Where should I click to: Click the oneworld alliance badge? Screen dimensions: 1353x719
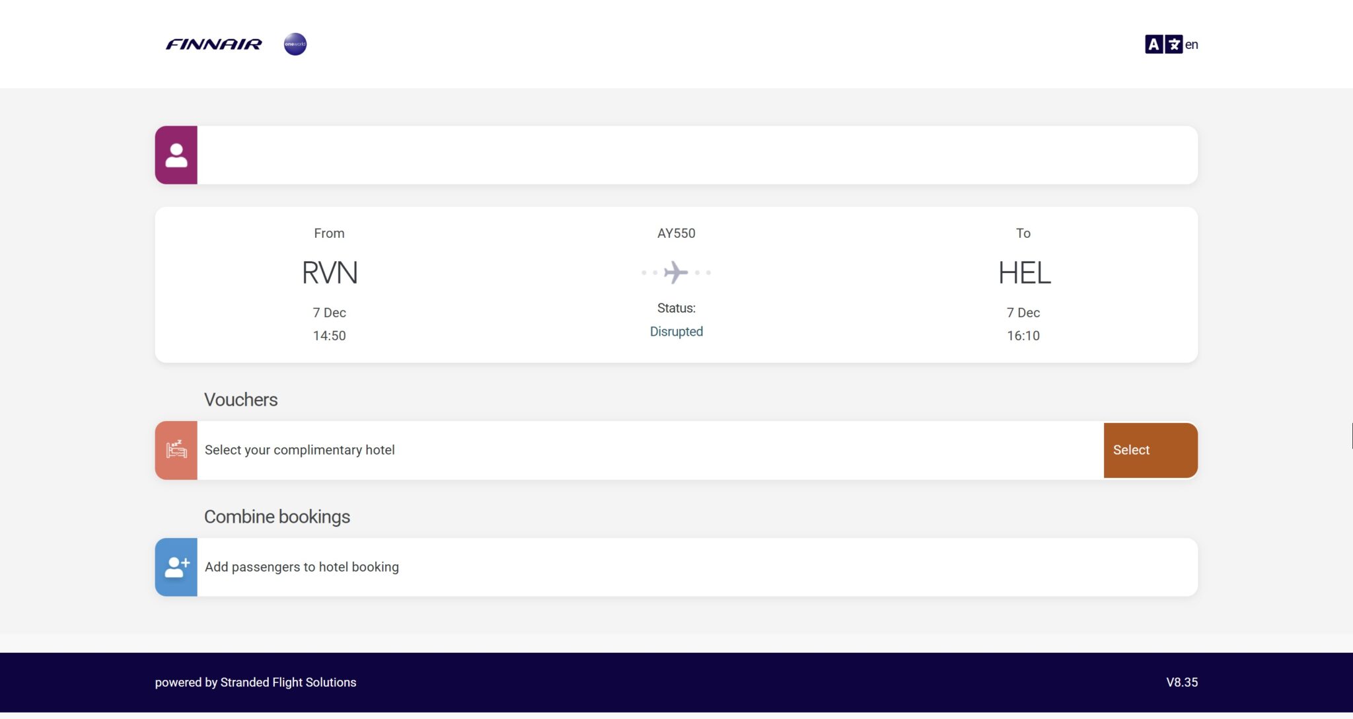click(295, 44)
